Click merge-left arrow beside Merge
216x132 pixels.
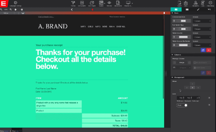pyautogui.click(x=175, y=62)
